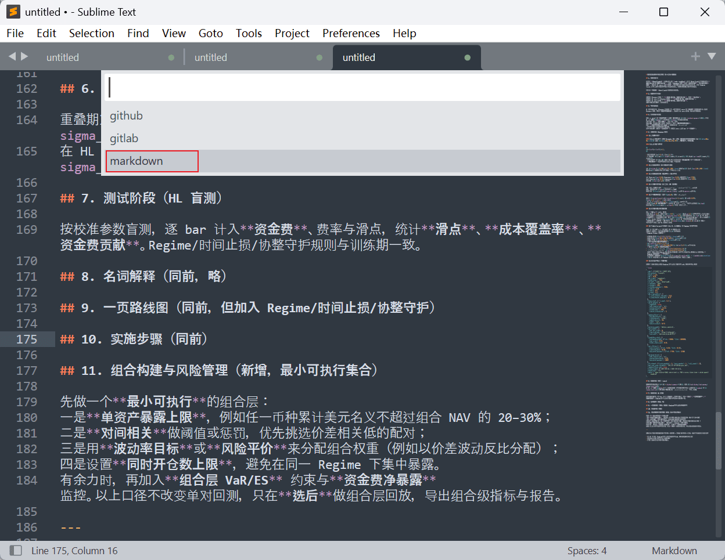Pick gitlab from the quick panel list
The height and width of the screenshot is (560, 725).
(x=124, y=139)
